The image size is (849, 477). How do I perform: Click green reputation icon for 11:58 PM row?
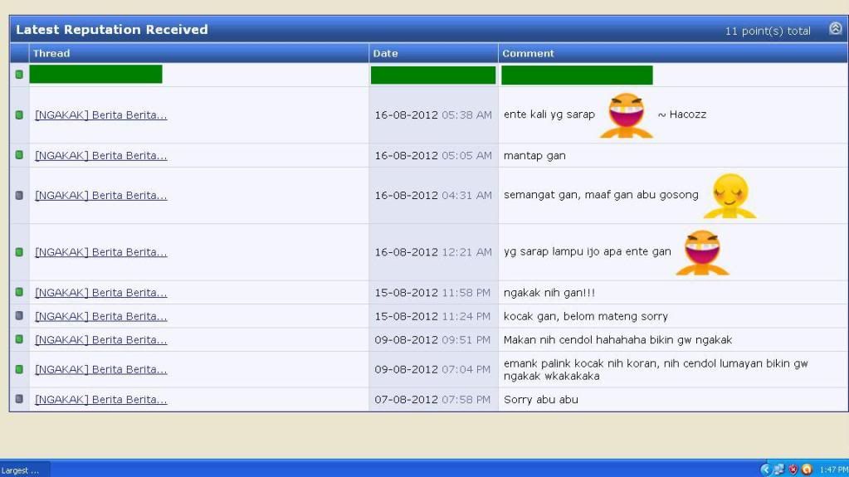pos(19,292)
